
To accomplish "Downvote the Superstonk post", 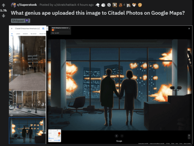I will (x=3, y=16).
